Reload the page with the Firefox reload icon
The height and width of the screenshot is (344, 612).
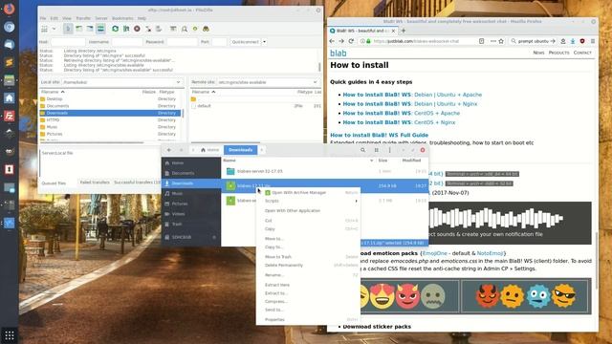coord(351,41)
